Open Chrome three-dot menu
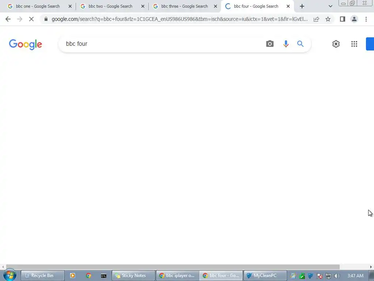The image size is (374, 281). point(366,19)
